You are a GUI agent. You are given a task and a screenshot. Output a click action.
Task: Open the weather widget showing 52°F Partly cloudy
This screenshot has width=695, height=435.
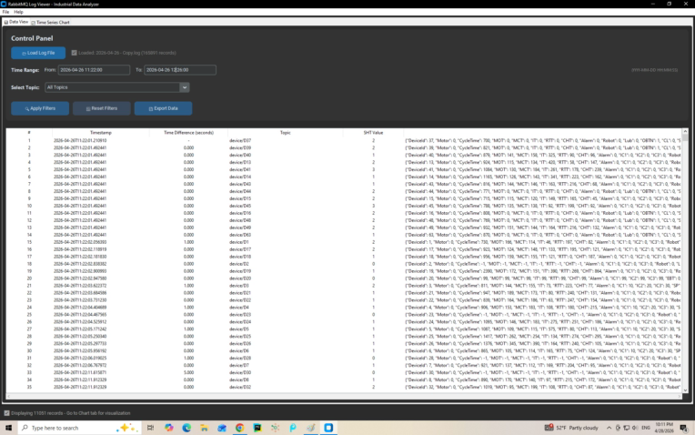(572, 428)
